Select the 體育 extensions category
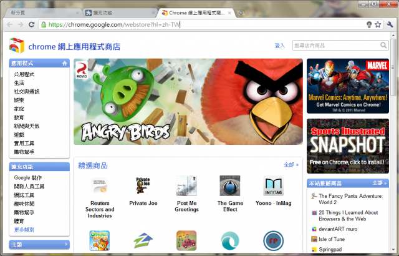Image resolution: width=399 pixels, height=256 pixels. (x=19, y=221)
